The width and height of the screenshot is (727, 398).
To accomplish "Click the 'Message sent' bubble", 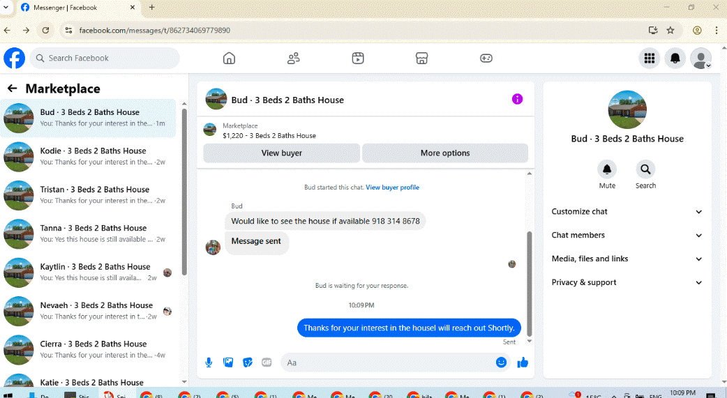I will [256, 241].
